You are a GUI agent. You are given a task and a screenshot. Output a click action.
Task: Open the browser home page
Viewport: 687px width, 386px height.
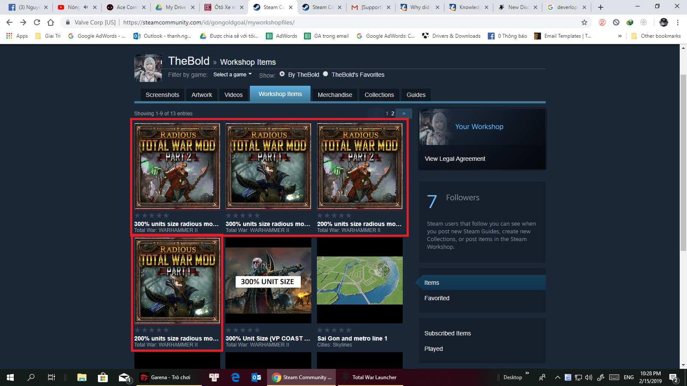point(51,22)
